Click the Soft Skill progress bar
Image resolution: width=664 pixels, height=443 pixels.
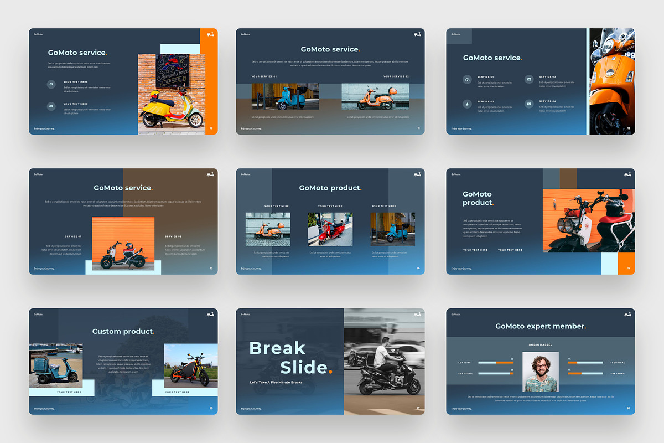coord(496,373)
